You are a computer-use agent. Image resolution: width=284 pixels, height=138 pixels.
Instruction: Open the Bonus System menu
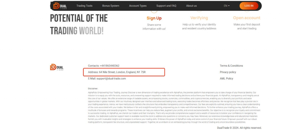[111, 6]
